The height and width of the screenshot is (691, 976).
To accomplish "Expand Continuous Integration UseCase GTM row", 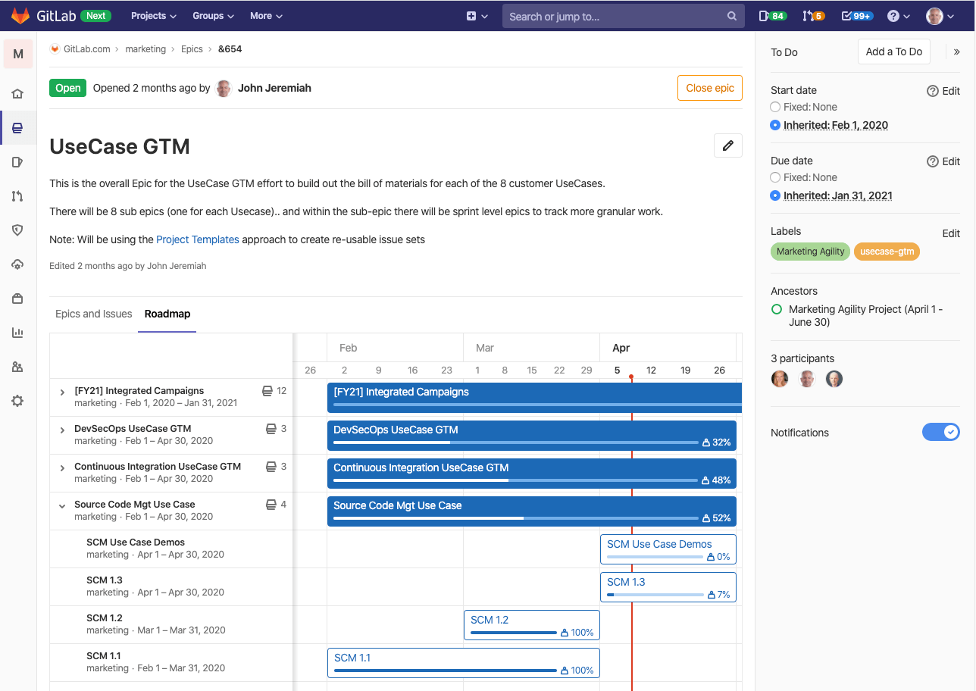I will coord(62,468).
